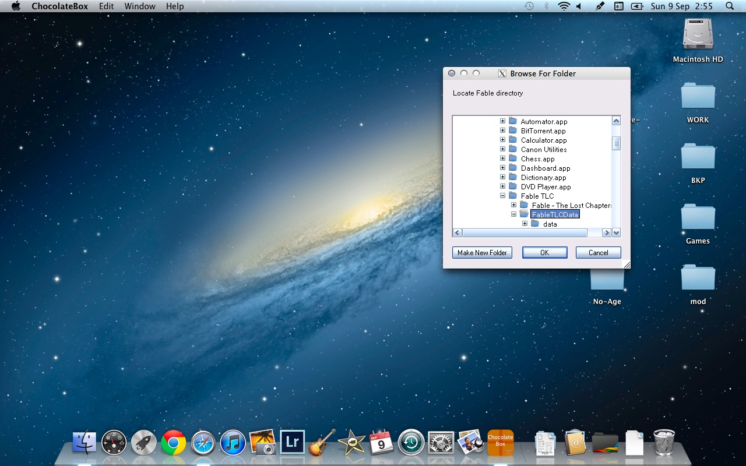Collapse the FableTLCData folder node
This screenshot has height=466, width=746.
pyautogui.click(x=513, y=214)
